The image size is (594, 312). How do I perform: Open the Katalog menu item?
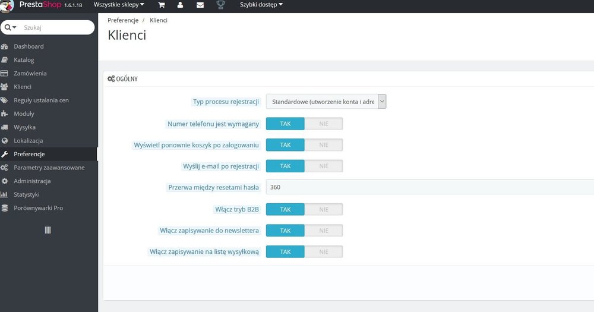24,60
